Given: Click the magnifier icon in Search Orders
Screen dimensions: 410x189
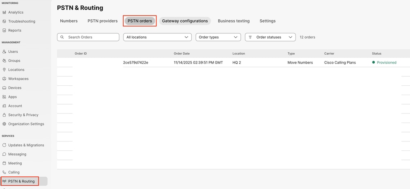Looking at the screenshot, I should click(62, 37).
